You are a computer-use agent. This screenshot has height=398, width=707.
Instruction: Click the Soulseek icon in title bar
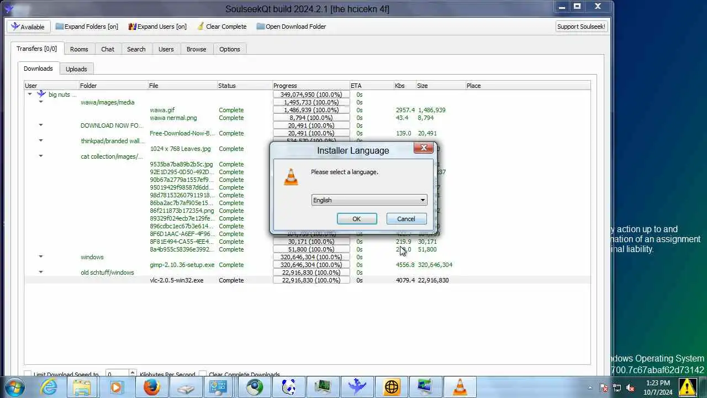9,8
